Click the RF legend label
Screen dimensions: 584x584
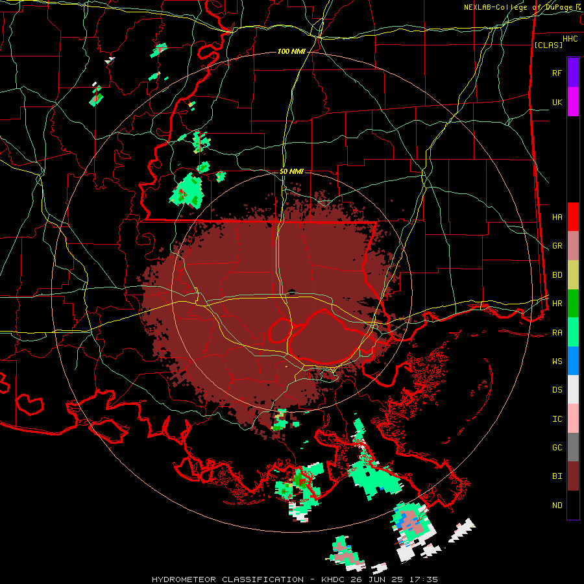(557, 73)
